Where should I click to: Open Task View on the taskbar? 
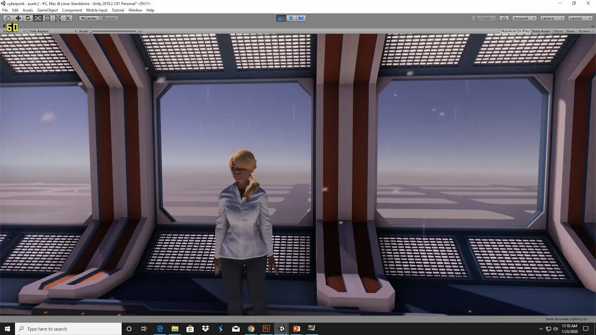144,328
